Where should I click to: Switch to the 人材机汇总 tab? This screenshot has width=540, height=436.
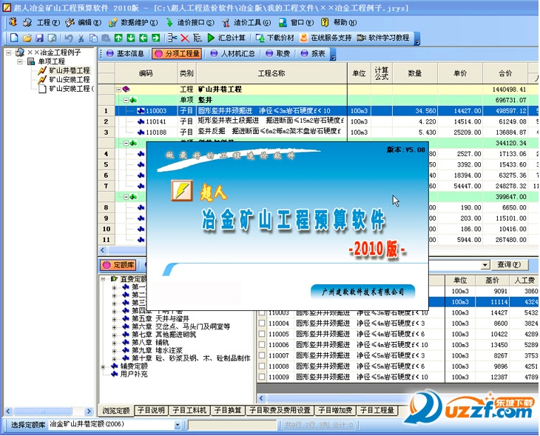233,53
